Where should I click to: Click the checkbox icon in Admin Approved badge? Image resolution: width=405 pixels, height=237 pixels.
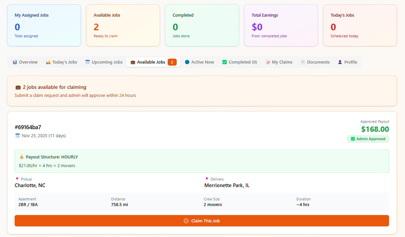pos(353,139)
